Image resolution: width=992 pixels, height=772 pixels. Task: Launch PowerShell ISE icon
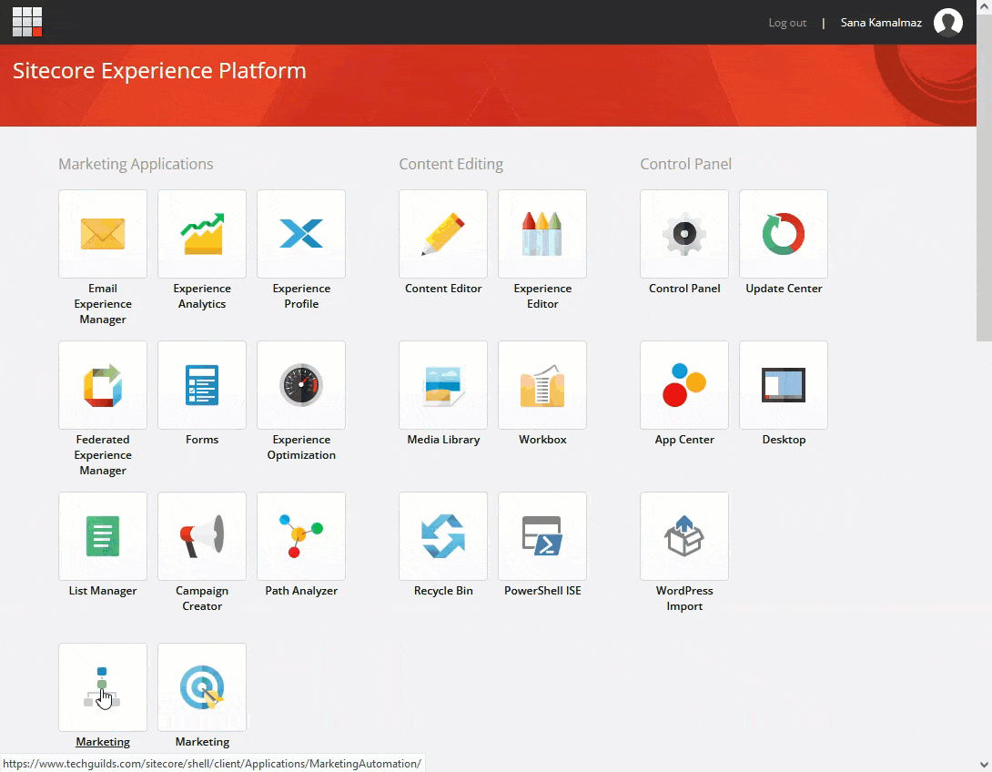(542, 536)
